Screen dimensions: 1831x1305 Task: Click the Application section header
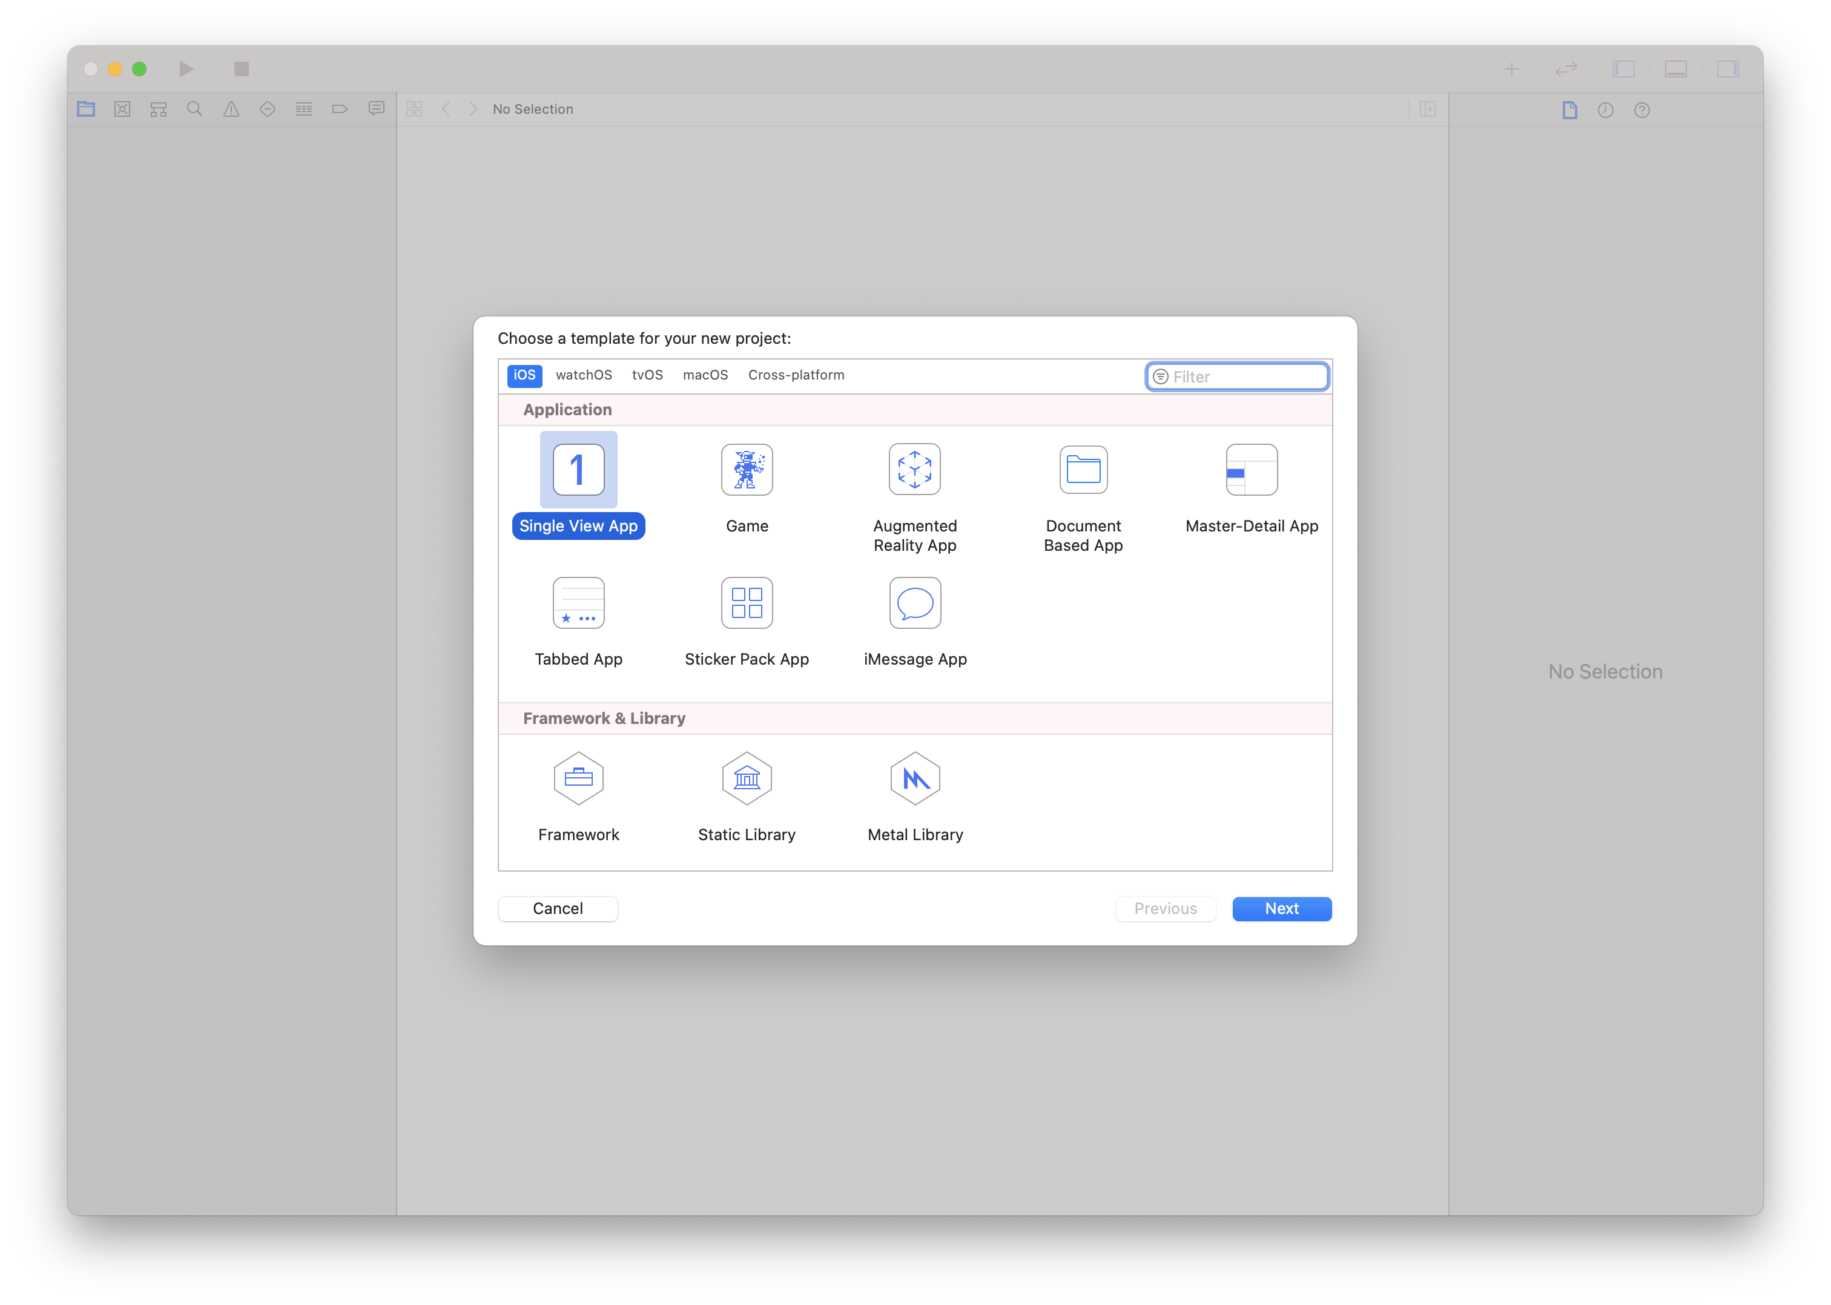click(x=915, y=410)
